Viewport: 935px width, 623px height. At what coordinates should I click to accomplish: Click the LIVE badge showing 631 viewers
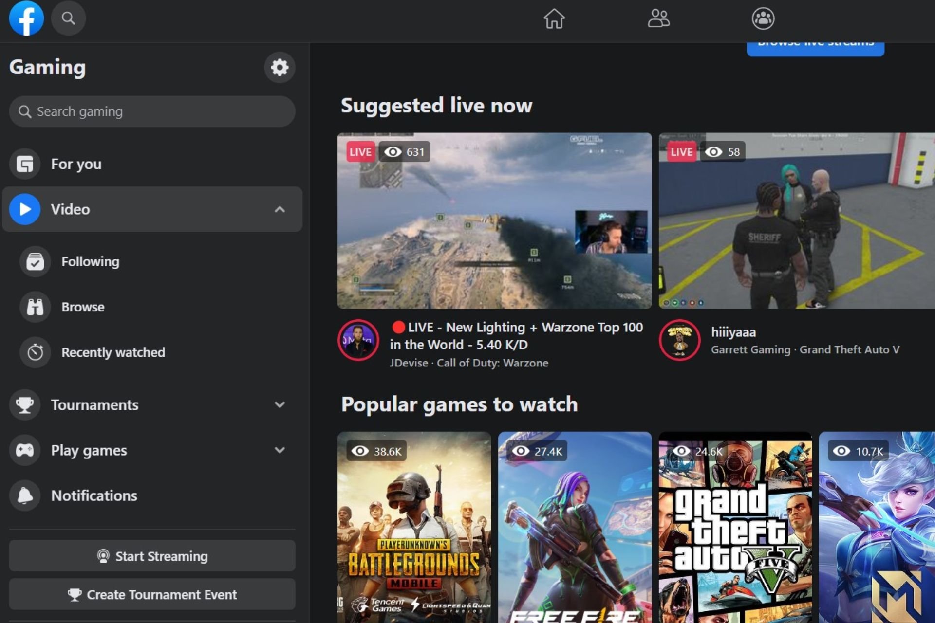coord(360,152)
